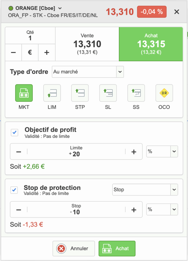Screen dimensions: 188x261
Task: Open the profit target unit dropdown
Action: tap(162, 152)
